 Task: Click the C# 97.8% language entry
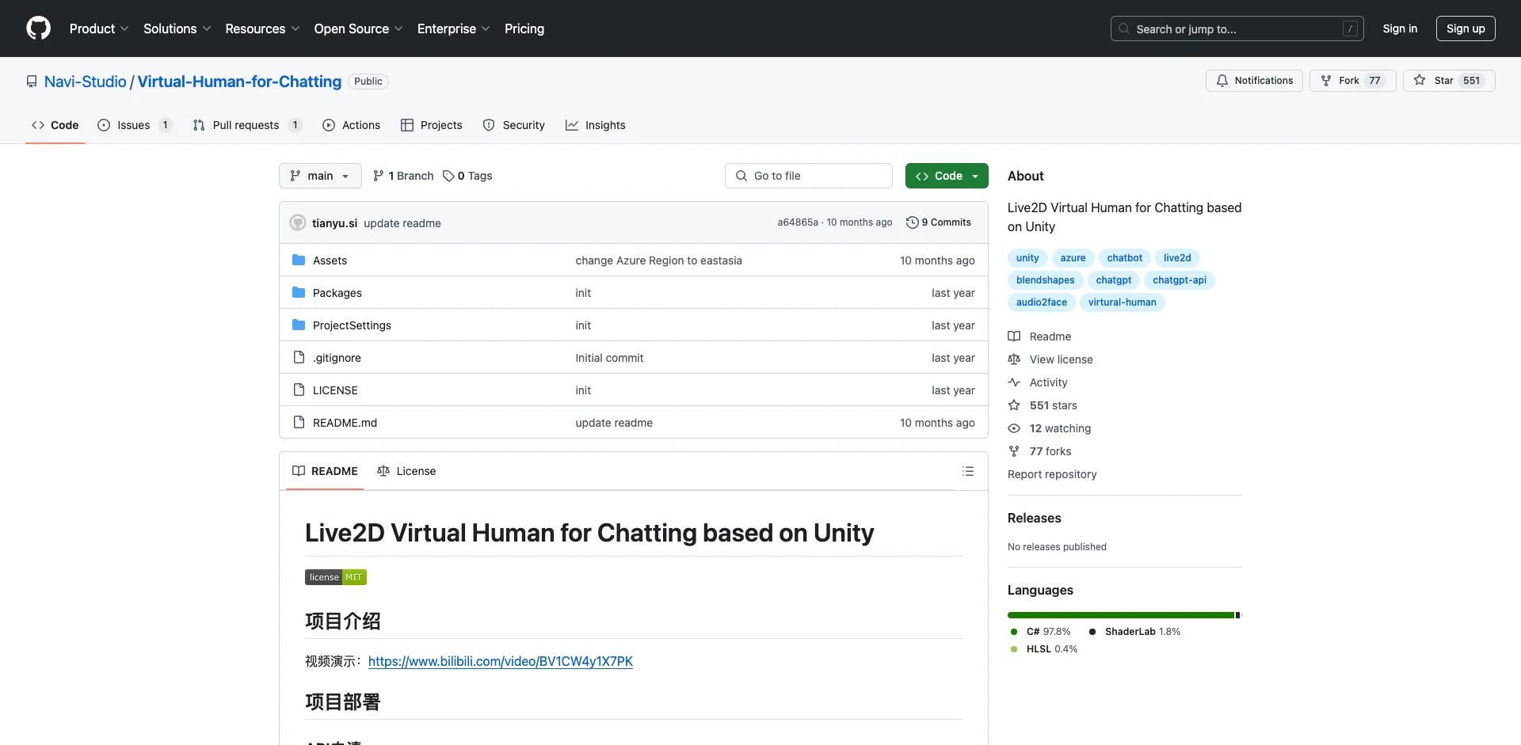click(x=1040, y=632)
